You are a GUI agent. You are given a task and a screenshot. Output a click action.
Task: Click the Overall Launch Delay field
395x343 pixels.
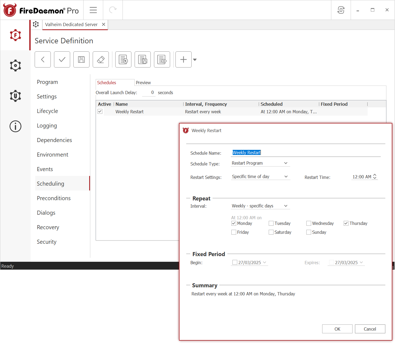(149, 93)
